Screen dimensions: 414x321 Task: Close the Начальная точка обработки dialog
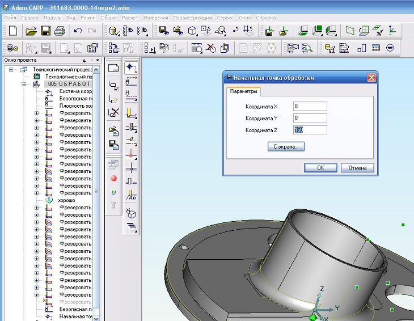tap(371, 78)
